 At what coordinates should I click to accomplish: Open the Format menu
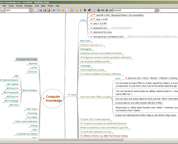(19, 6)
